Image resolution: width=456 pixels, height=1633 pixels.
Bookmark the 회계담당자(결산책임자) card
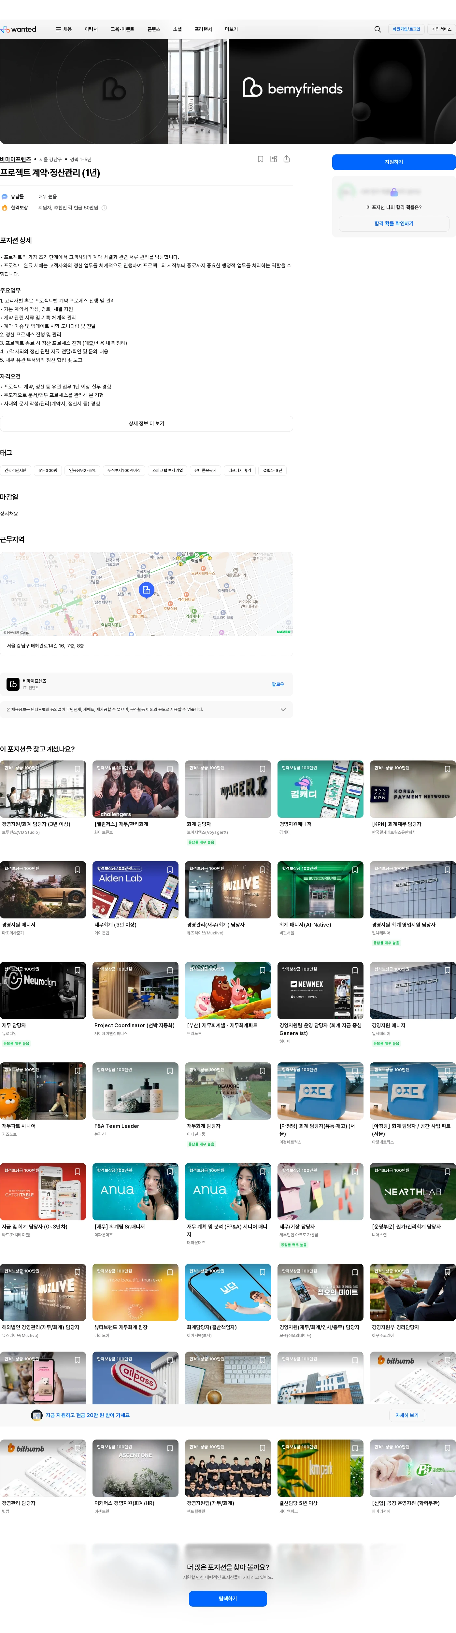263,1272
